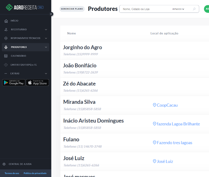Click the AgroReceita logo
209x177 pixels.
(25, 7)
